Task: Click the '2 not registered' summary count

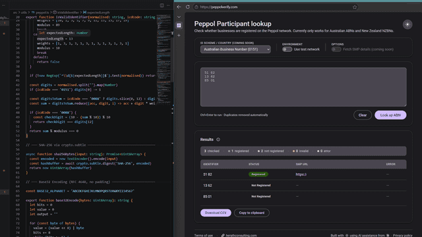Action: pyautogui.click(x=271, y=151)
